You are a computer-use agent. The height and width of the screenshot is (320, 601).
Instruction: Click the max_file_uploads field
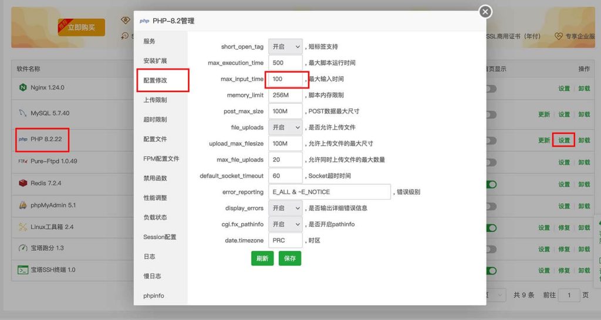coord(286,159)
